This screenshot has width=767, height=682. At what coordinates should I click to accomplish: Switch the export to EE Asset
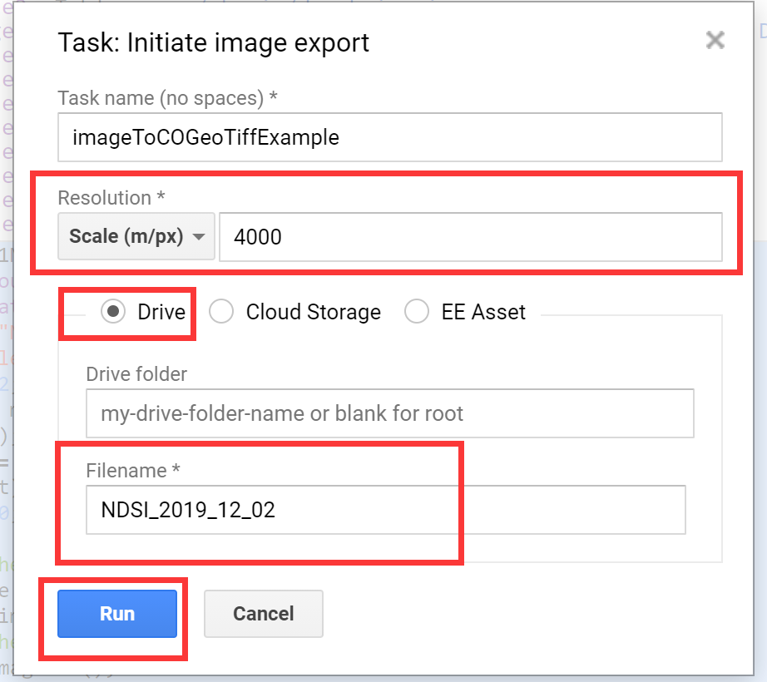[x=415, y=312]
